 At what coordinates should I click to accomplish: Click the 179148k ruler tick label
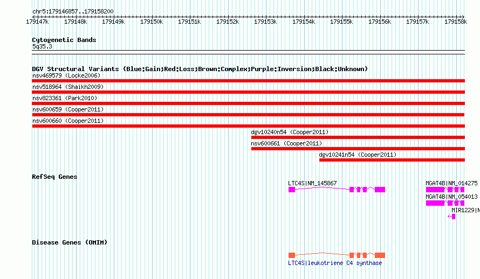[x=76, y=22]
